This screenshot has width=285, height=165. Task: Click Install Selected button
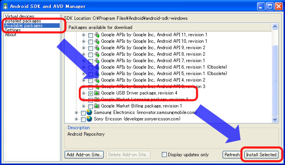(x=261, y=155)
